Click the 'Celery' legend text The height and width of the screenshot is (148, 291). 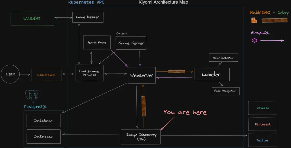point(283,13)
